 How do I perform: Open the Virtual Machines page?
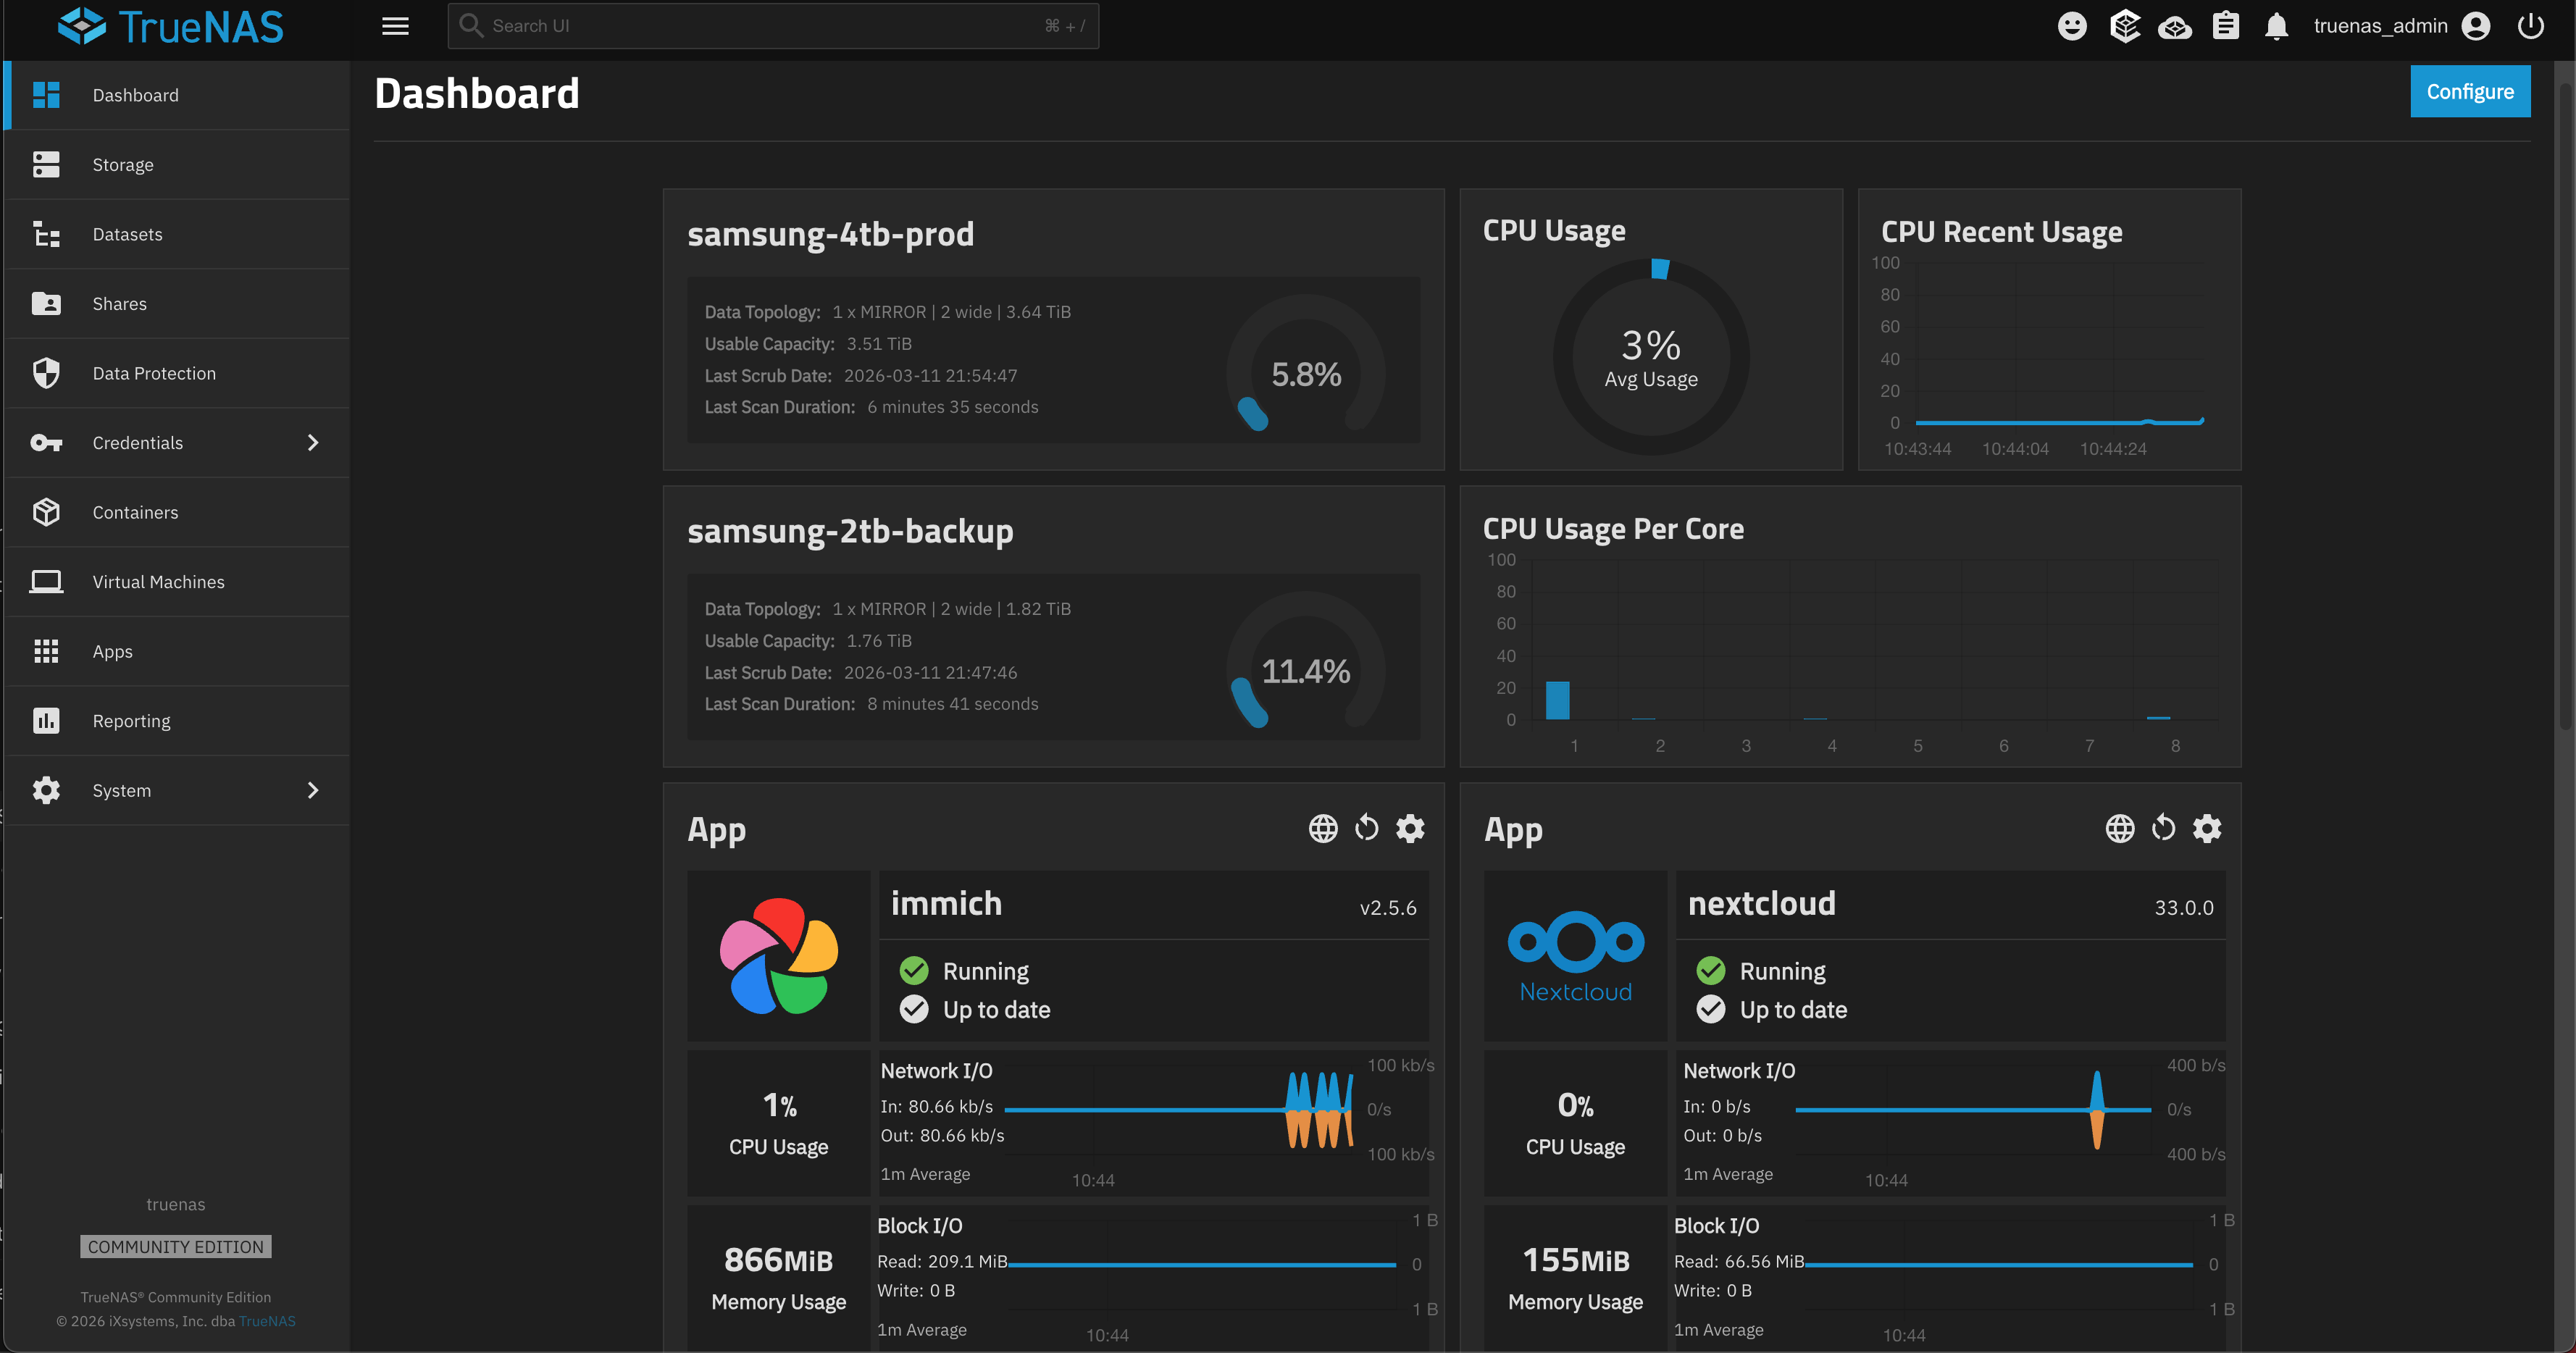click(158, 581)
